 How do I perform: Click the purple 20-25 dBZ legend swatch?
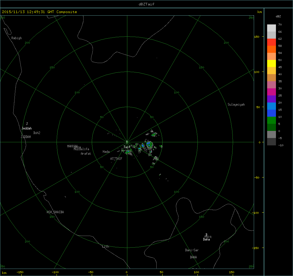[x=271, y=99]
